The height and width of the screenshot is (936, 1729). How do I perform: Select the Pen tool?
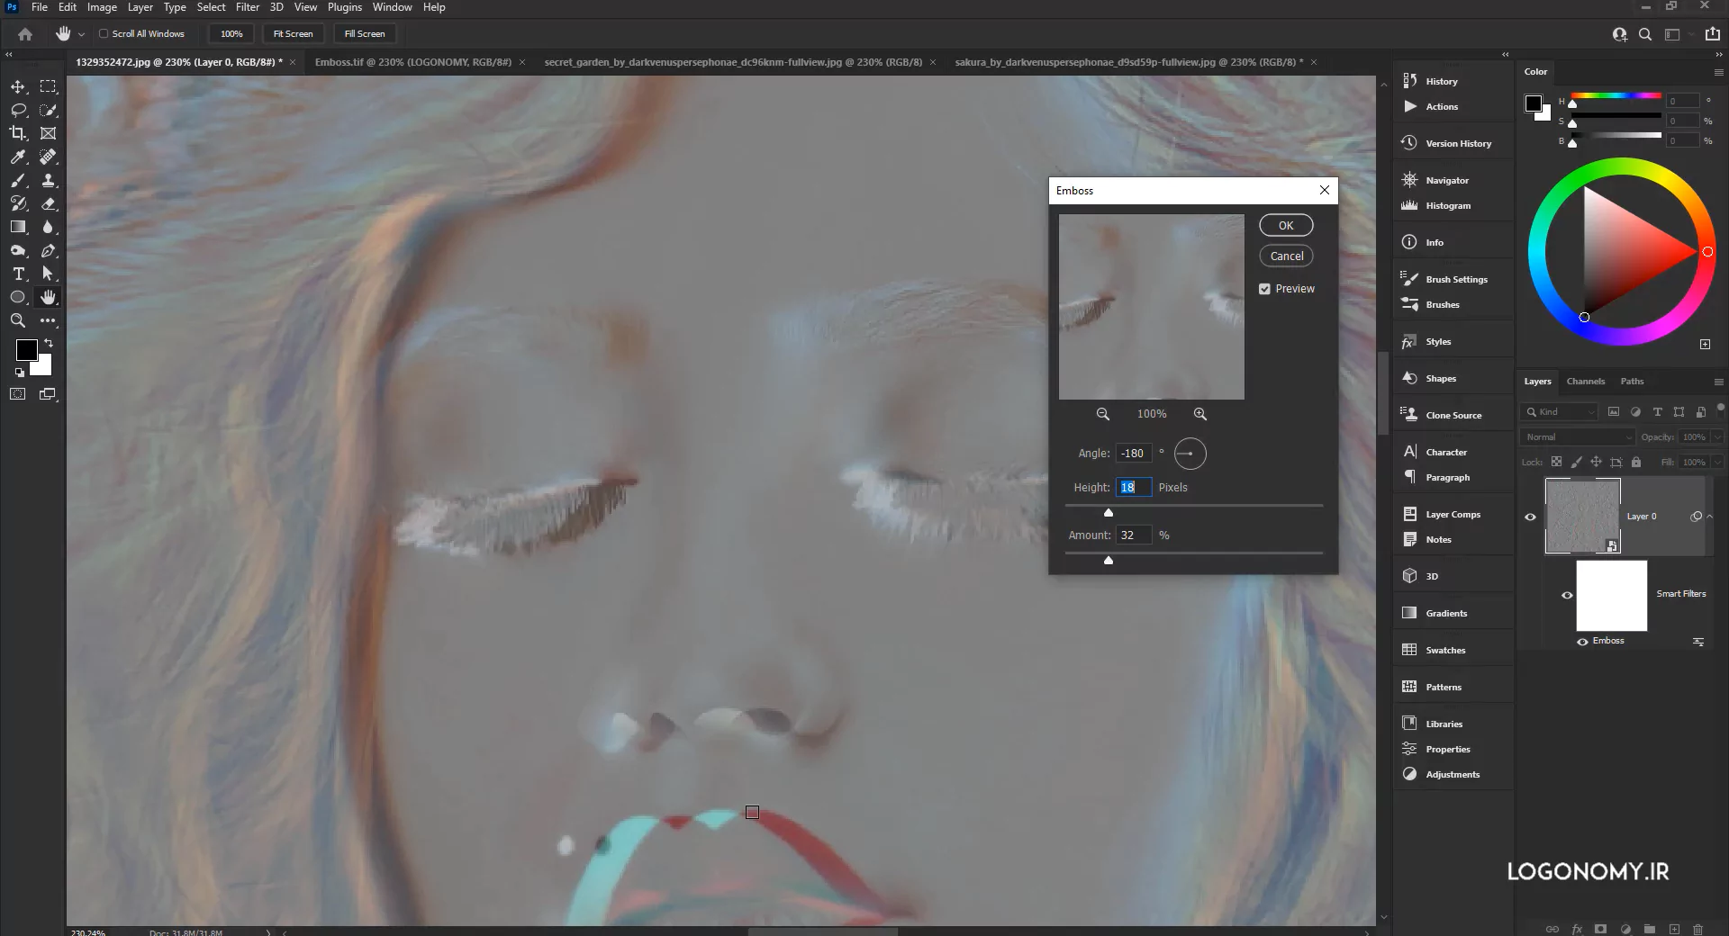pos(49,250)
